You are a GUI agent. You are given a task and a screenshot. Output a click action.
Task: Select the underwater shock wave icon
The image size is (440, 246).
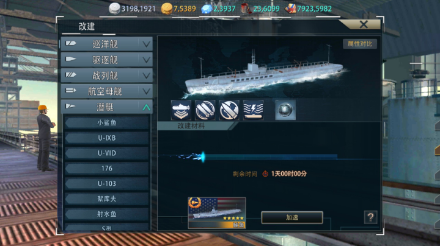click(253, 110)
